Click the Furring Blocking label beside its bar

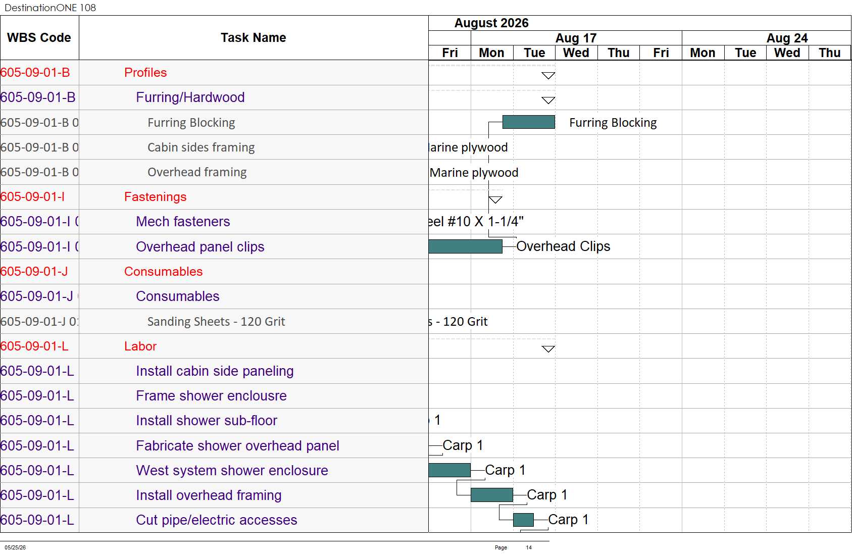click(613, 123)
